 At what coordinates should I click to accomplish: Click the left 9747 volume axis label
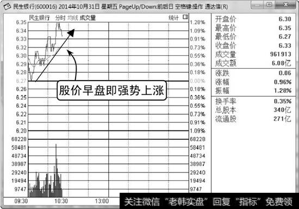coord(20,190)
